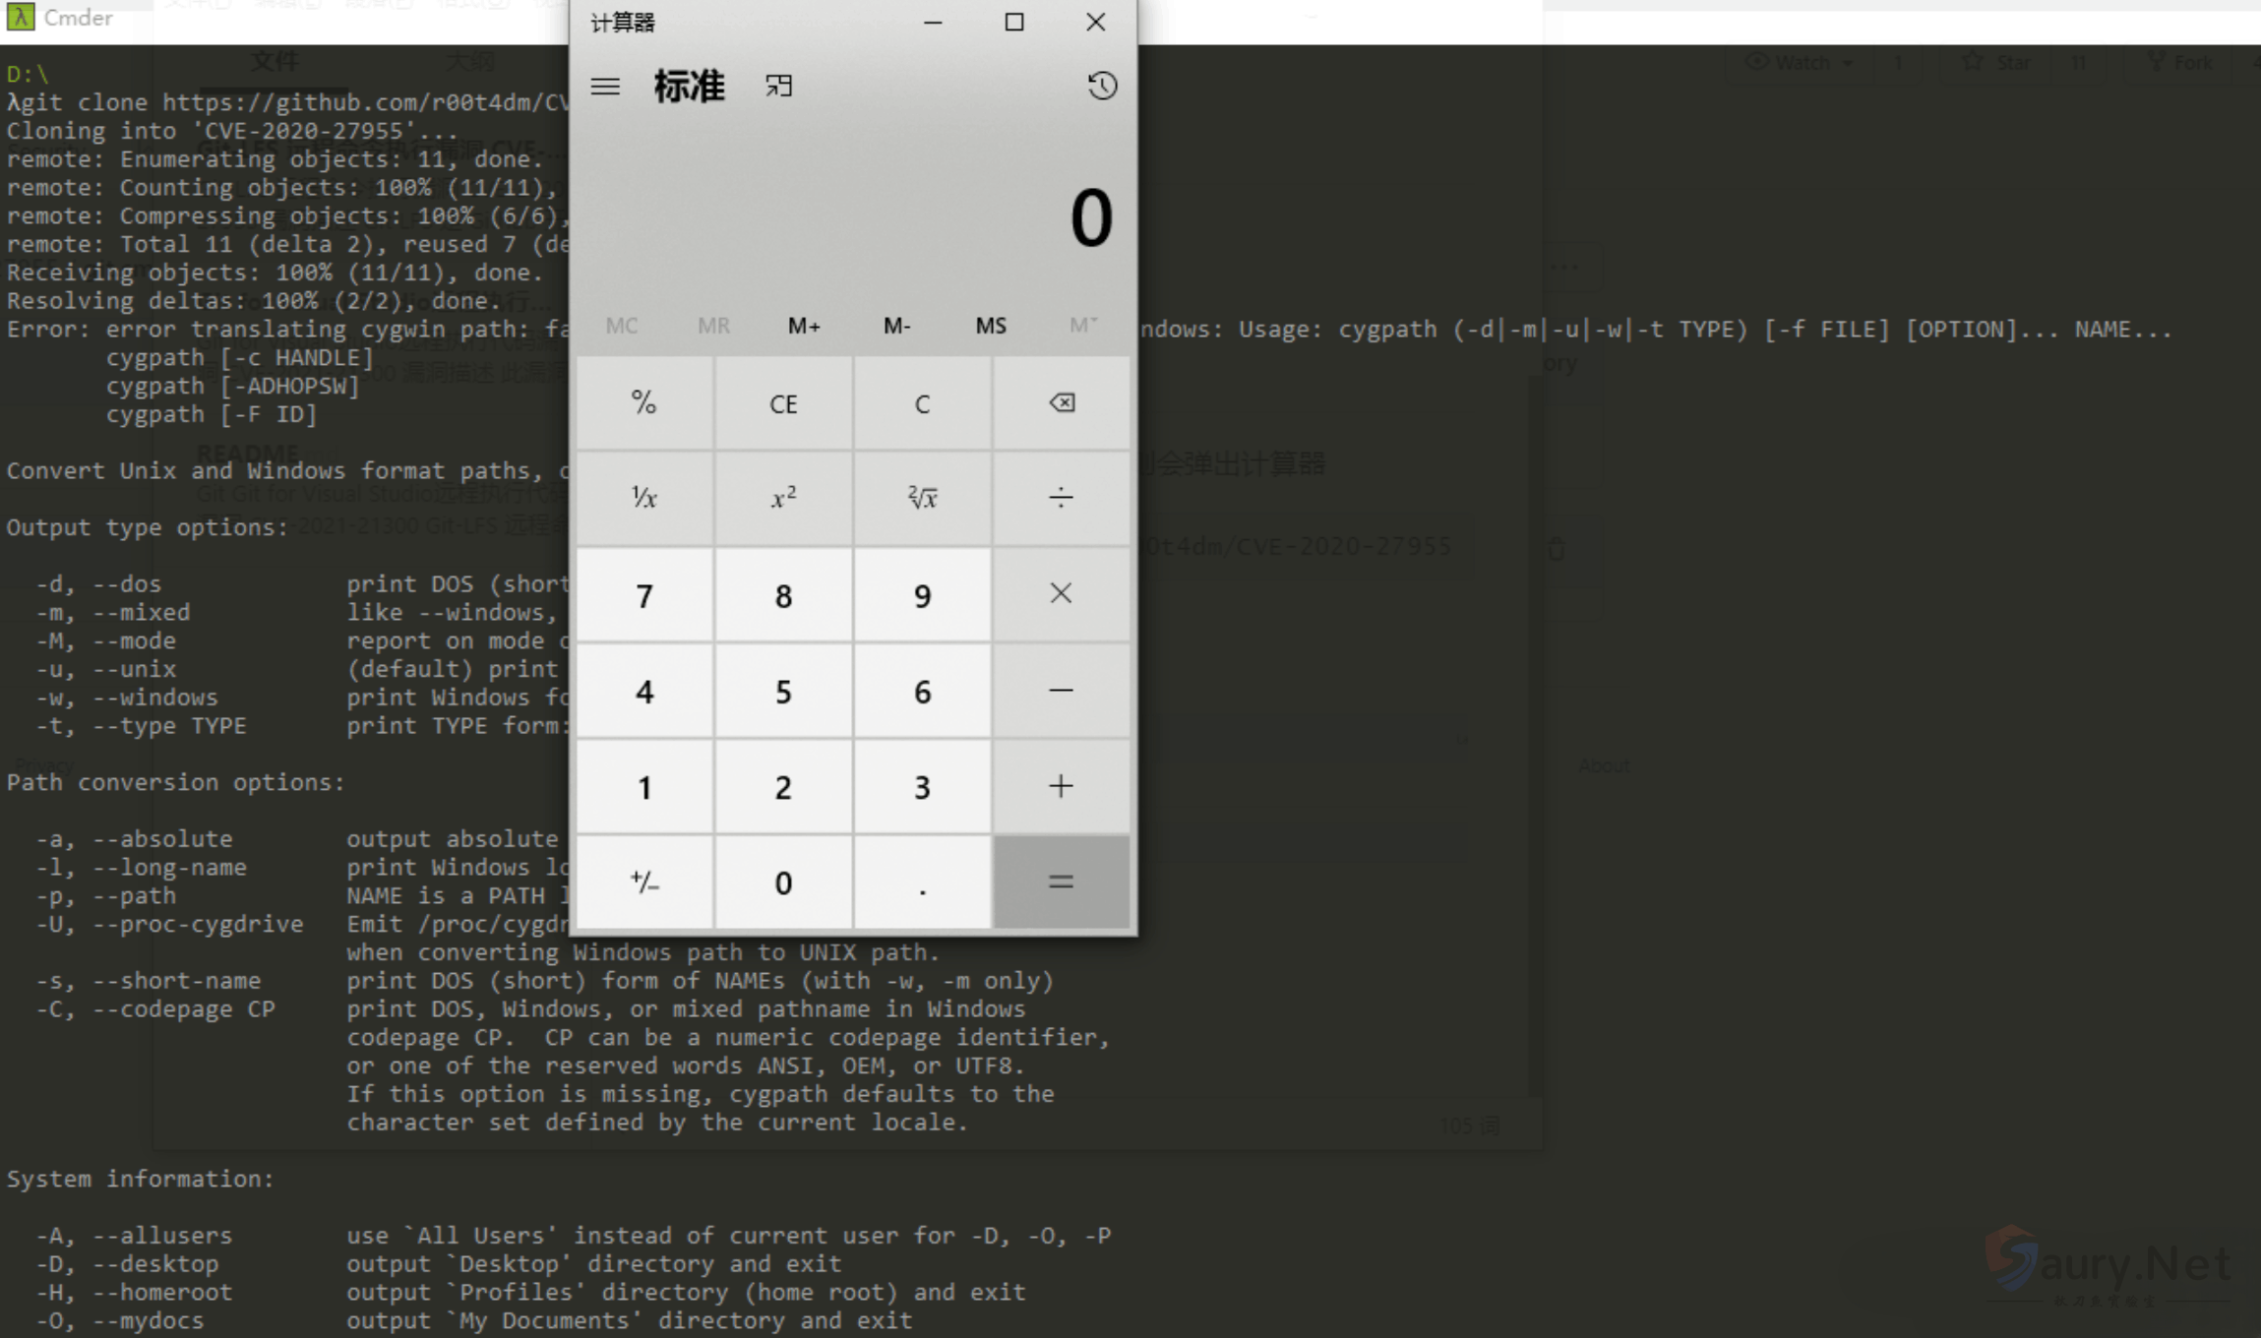This screenshot has height=1338, width=2261.
Task: Maximize the calculator window
Action: coord(1013,22)
